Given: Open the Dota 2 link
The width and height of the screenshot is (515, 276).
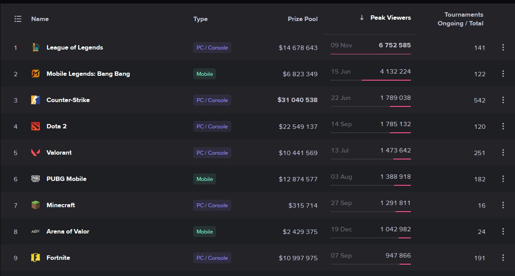Looking at the screenshot, I should pyautogui.click(x=57, y=126).
